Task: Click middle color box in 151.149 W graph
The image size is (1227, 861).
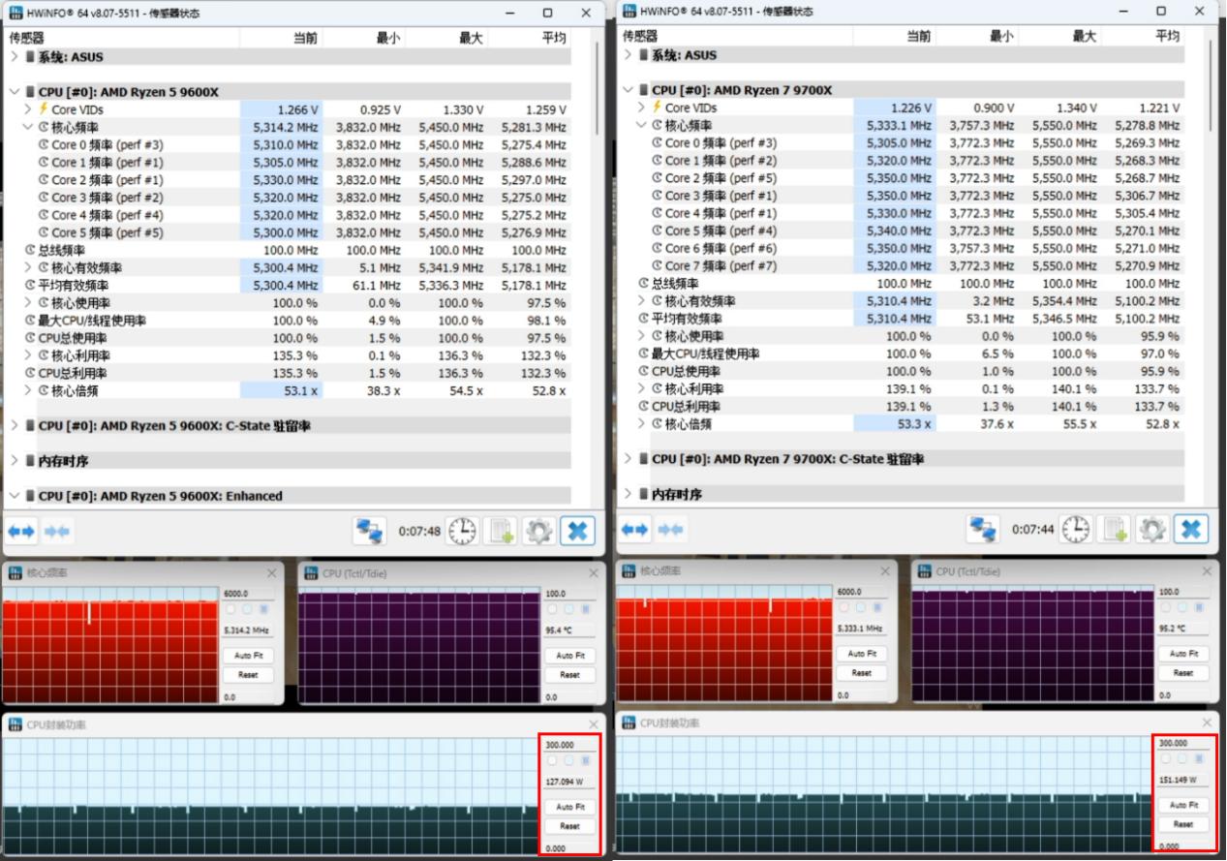Action: click(1181, 759)
